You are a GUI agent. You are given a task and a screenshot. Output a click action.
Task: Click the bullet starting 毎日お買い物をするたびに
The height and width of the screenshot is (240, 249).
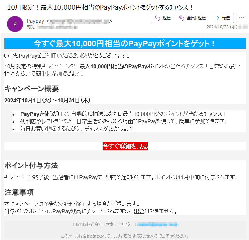[78, 128]
